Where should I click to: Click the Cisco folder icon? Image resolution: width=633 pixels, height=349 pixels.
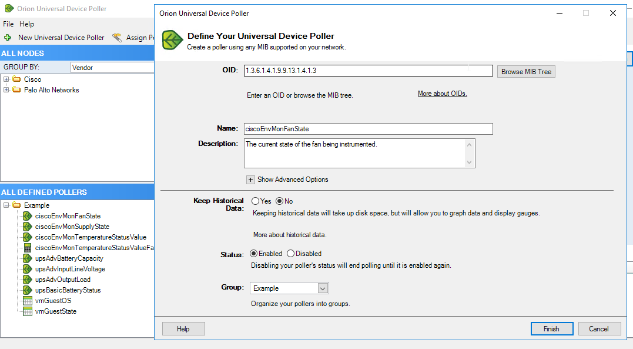click(16, 79)
